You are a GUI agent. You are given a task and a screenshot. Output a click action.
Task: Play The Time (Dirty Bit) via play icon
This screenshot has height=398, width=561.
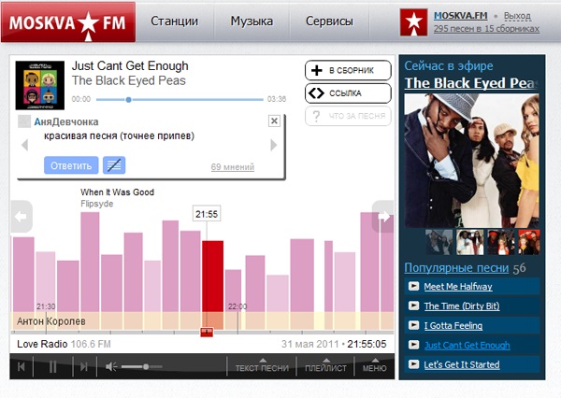[x=413, y=306]
